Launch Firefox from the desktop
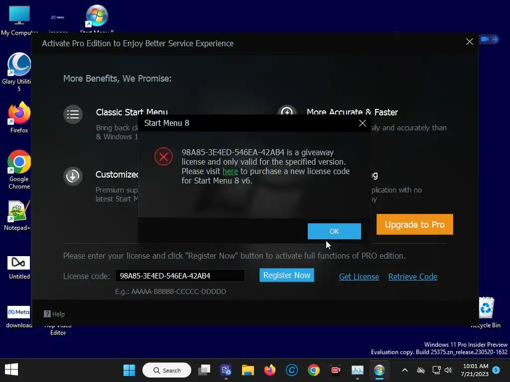510x382 pixels. tap(19, 117)
